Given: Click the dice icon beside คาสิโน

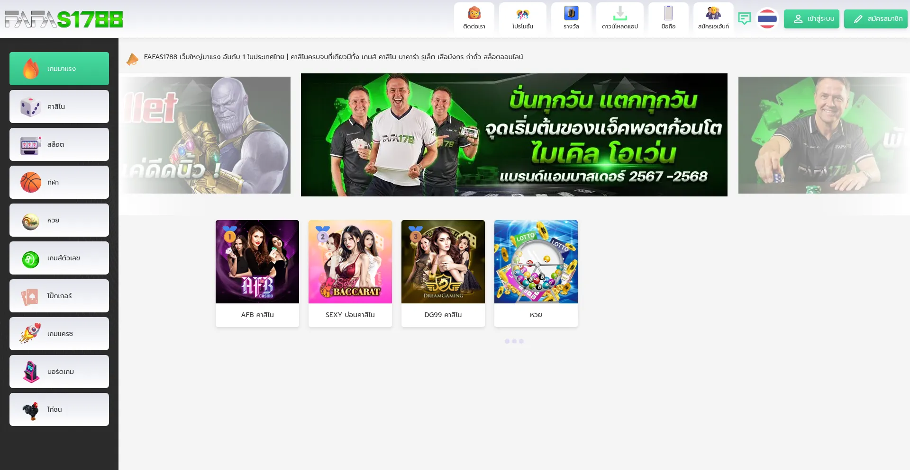Looking at the screenshot, I should coord(30,107).
